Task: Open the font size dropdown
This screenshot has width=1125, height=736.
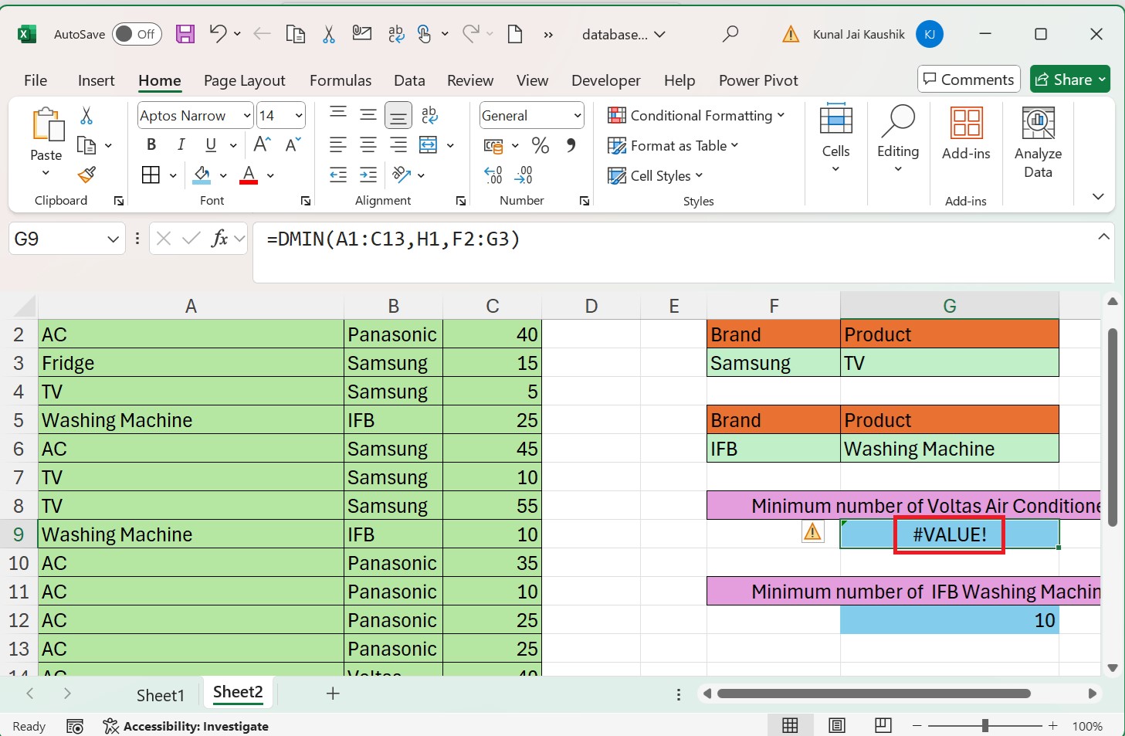Action: tap(297, 115)
